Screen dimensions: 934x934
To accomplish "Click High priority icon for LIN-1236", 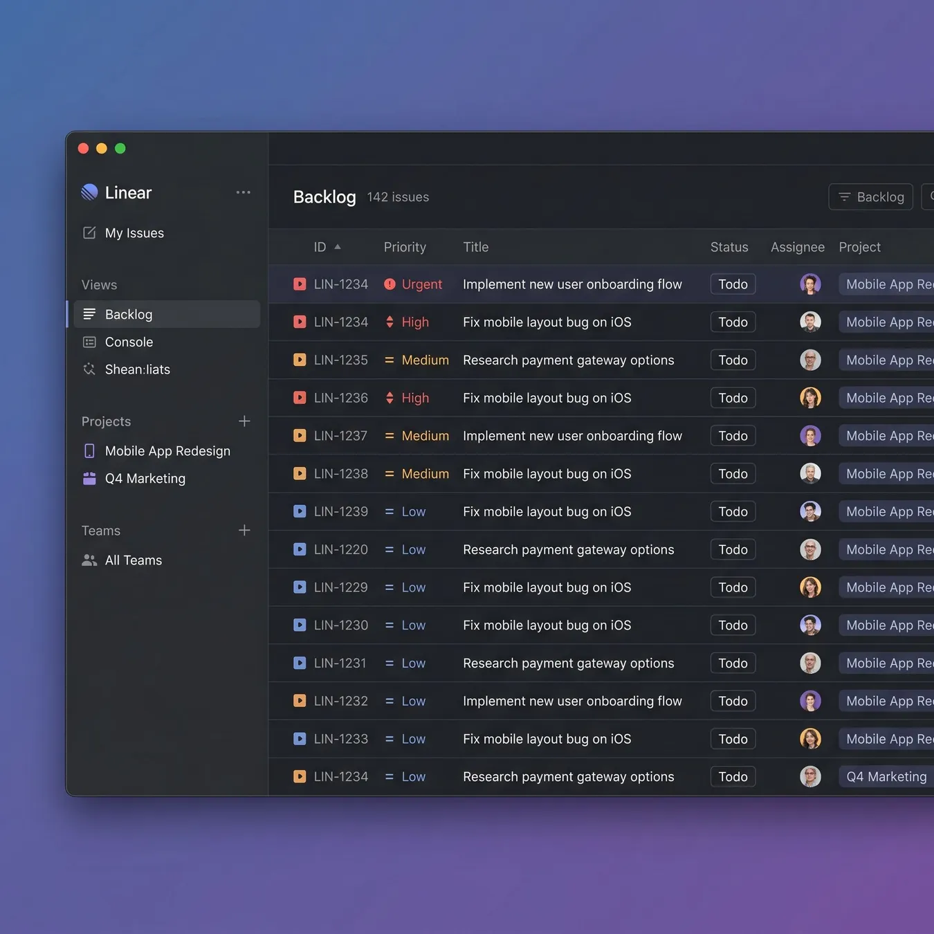I will click(x=390, y=398).
